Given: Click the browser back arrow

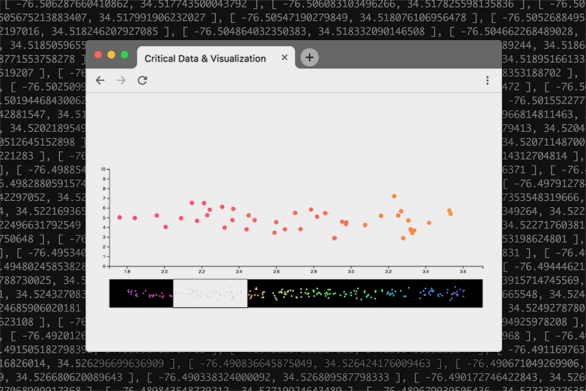Looking at the screenshot, I should (100, 80).
